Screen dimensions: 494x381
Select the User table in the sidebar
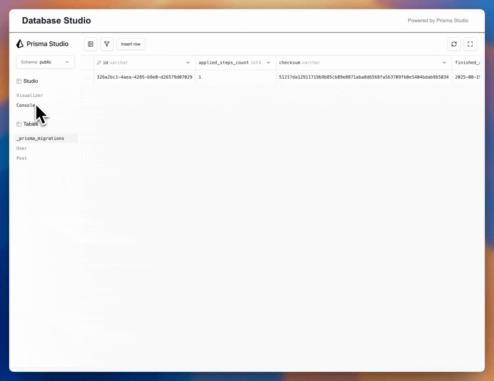[22, 148]
